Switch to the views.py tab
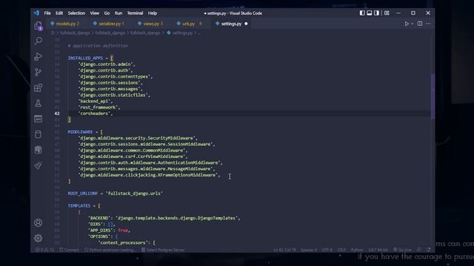 [153, 24]
